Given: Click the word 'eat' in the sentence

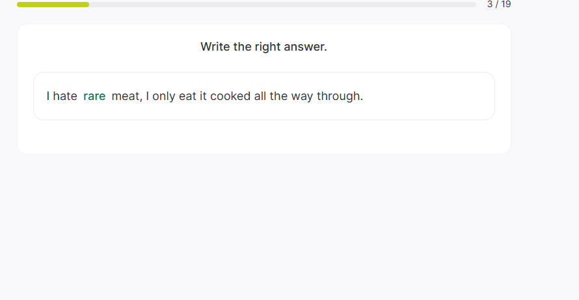Looking at the screenshot, I should point(187,96).
